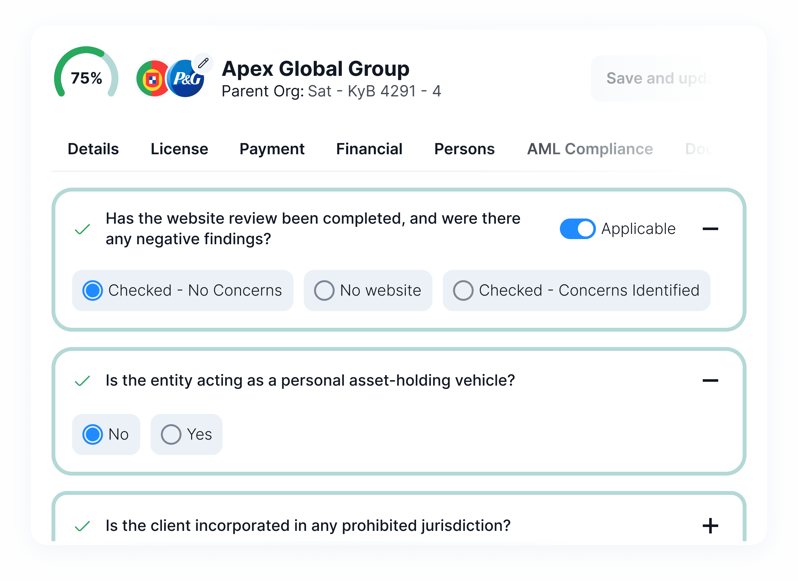Click green checkmark beside prohibited jurisdiction question
Image resolution: width=798 pixels, height=581 pixels.
tap(82, 526)
